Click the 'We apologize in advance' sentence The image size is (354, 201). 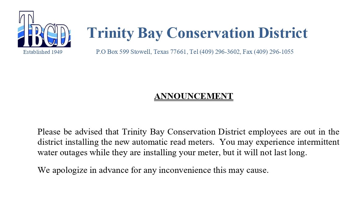pyautogui.click(x=153, y=170)
